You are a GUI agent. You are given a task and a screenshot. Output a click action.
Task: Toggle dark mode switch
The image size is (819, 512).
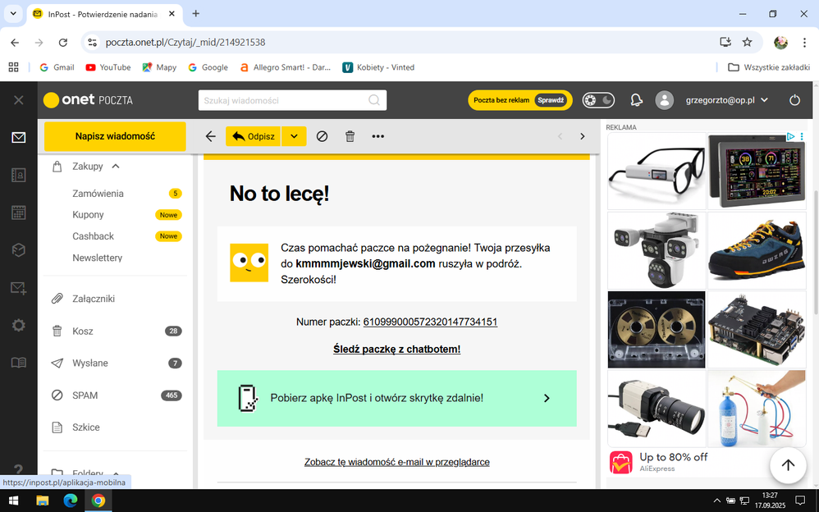tap(598, 100)
